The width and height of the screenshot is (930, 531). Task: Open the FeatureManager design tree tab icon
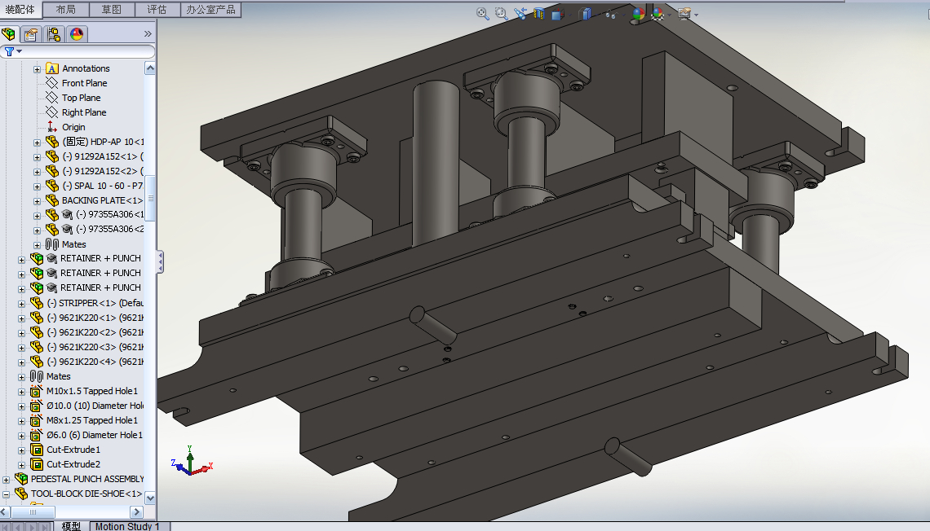(10, 34)
